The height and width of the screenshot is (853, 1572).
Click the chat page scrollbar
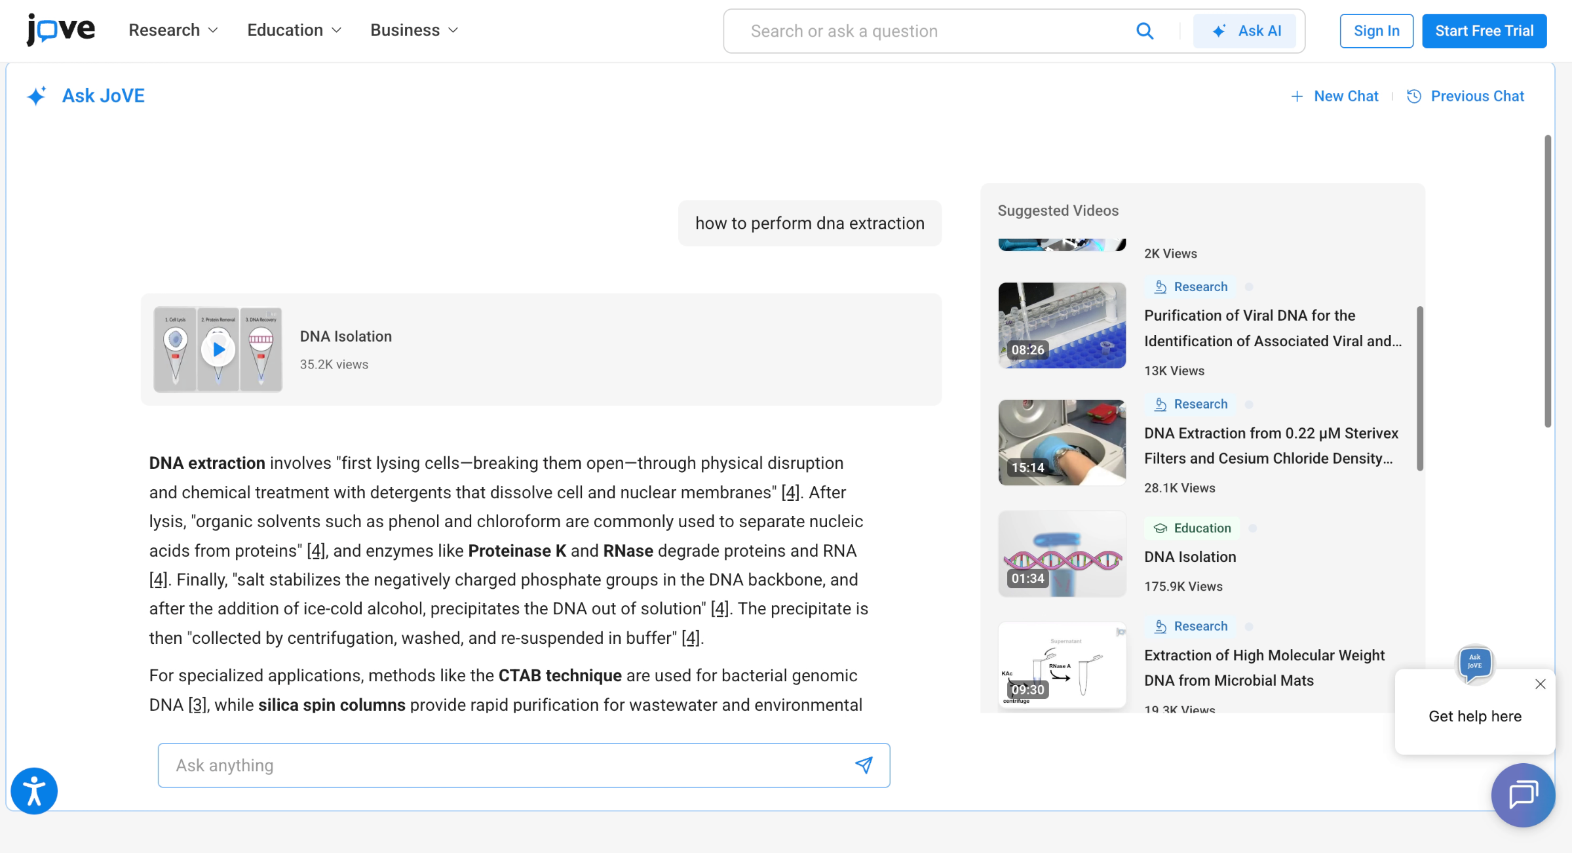click(x=1548, y=281)
